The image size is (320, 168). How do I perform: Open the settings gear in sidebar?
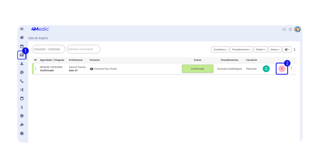click(x=22, y=133)
